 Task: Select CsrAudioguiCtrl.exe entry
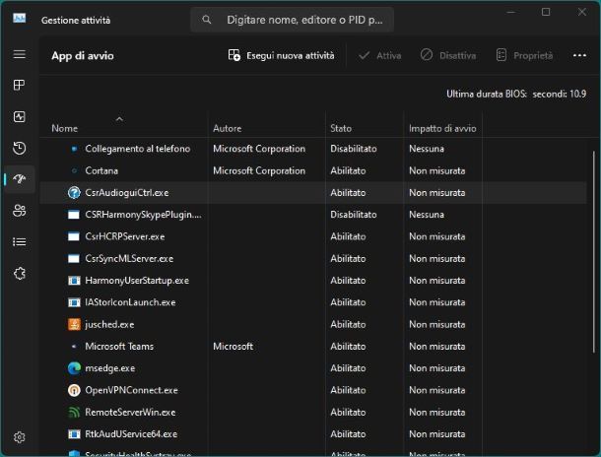pos(126,193)
